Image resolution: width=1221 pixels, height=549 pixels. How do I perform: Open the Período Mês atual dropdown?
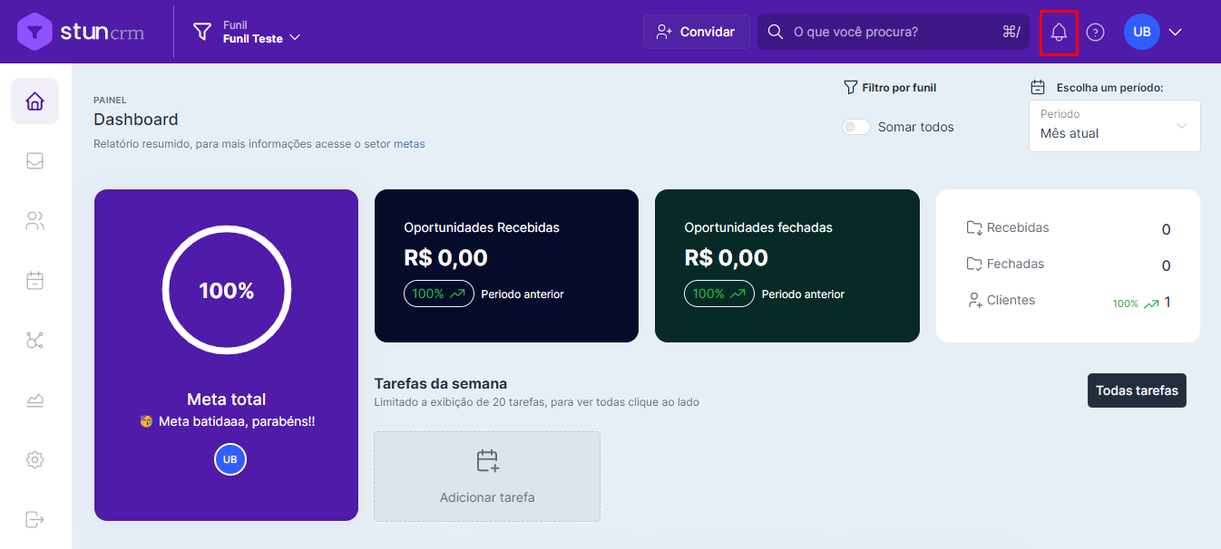pyautogui.click(x=1114, y=126)
